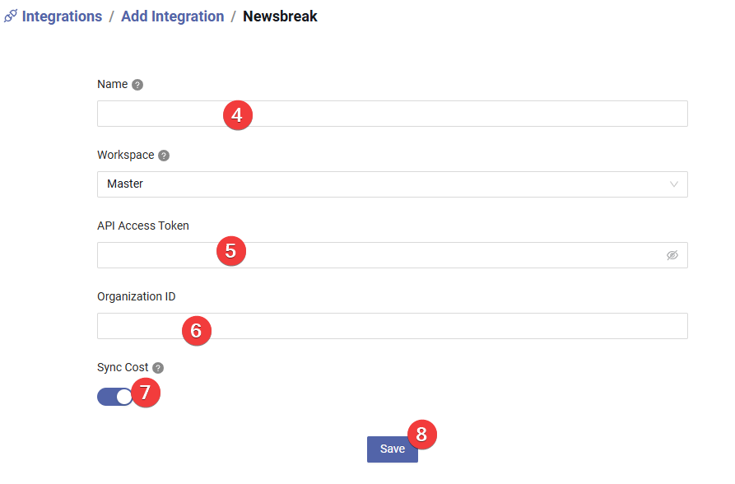Open the Sync Cost help icon
Image resolution: width=735 pixels, height=484 pixels.
158,368
